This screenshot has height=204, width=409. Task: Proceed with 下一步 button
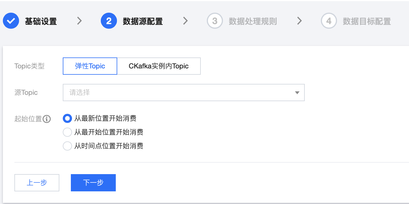[93, 183]
